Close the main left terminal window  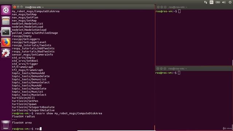tap(15, 7)
